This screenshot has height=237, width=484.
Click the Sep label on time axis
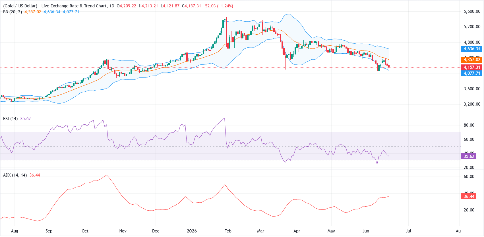(x=49, y=231)
